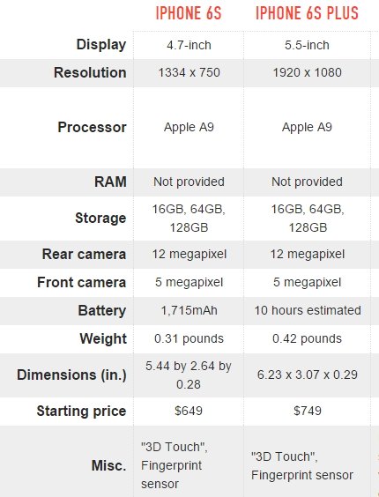The image size is (379, 497).
Task: Select the Display row label
Action: (x=101, y=45)
